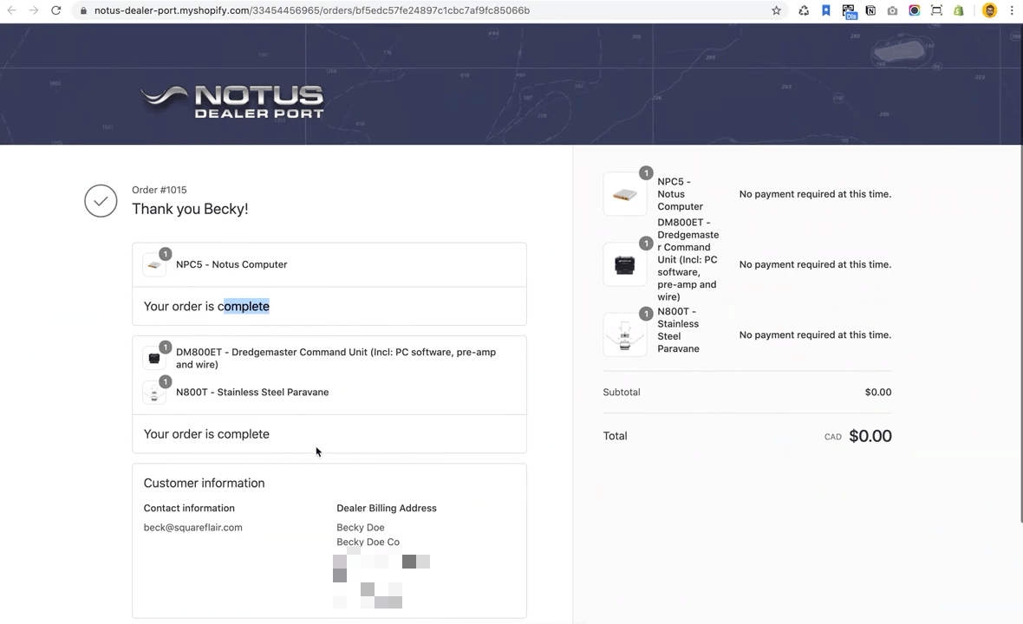The image size is (1023, 624).
Task: Click the screen capture frame extension icon
Action: 936,10
